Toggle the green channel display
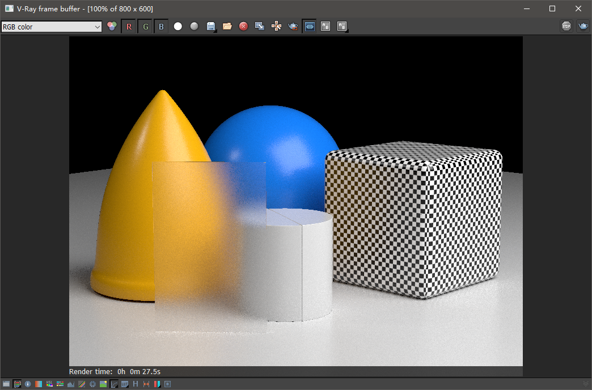Viewport: 592px width, 390px height. click(x=145, y=26)
